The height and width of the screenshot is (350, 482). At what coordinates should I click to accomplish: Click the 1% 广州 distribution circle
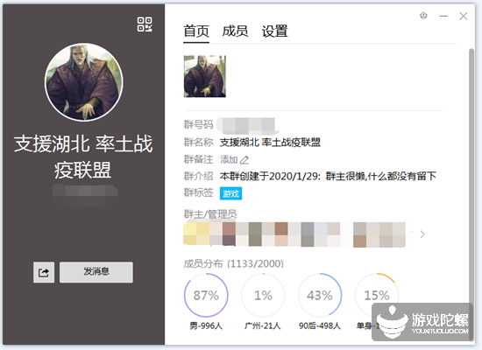pyautogui.click(x=263, y=295)
